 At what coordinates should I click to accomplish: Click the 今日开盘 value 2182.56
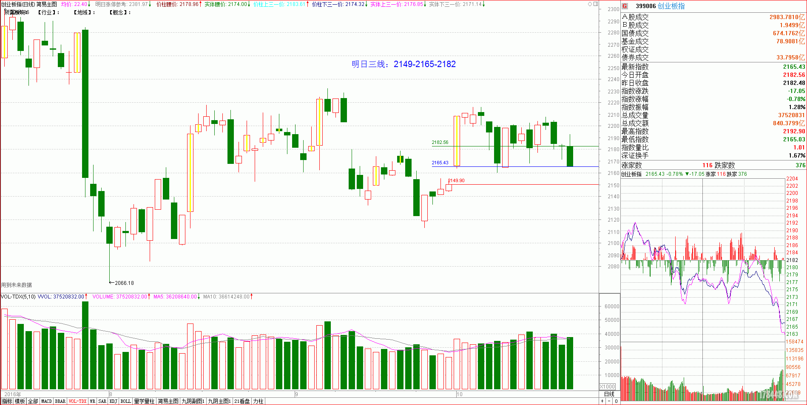coord(794,75)
